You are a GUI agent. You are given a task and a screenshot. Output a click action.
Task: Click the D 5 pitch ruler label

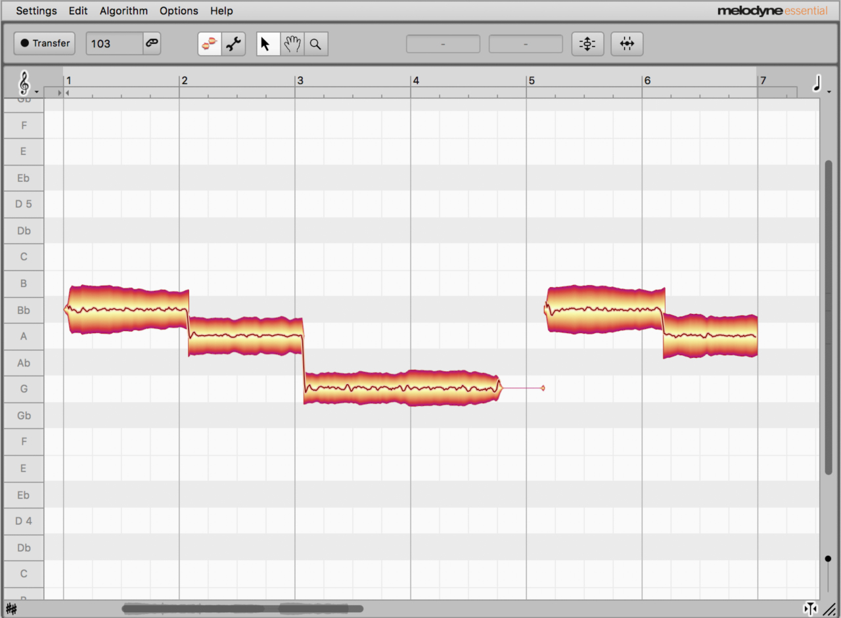tap(24, 204)
